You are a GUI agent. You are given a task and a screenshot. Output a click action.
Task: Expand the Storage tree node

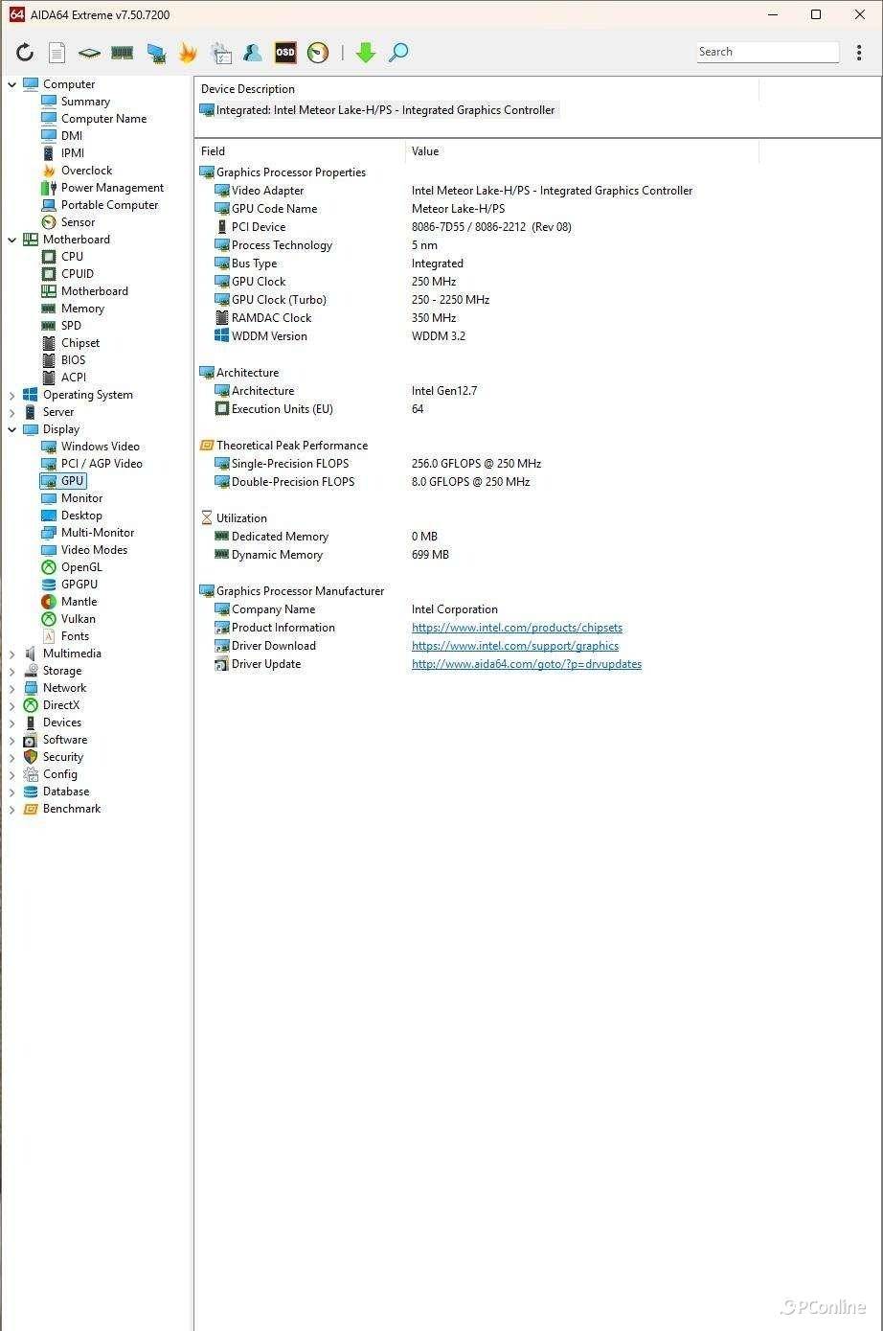[12, 671]
